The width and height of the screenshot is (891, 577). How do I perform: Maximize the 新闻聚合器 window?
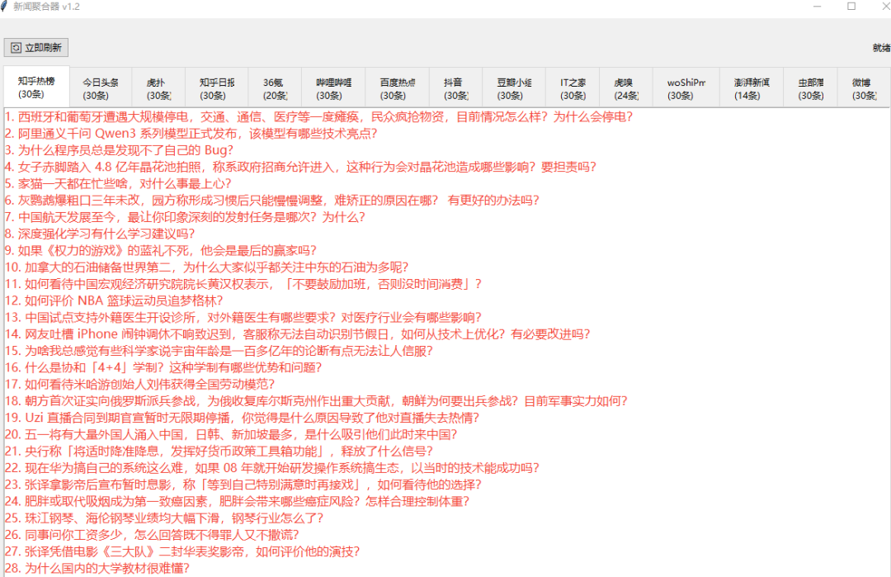coord(851,7)
